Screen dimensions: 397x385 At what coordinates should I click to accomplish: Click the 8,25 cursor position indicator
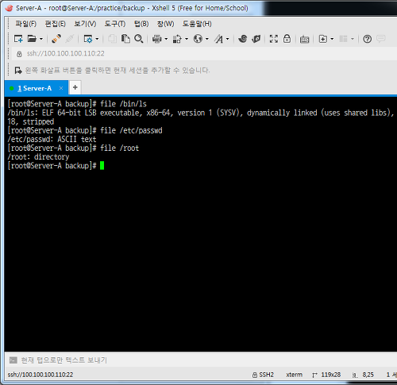(363, 375)
